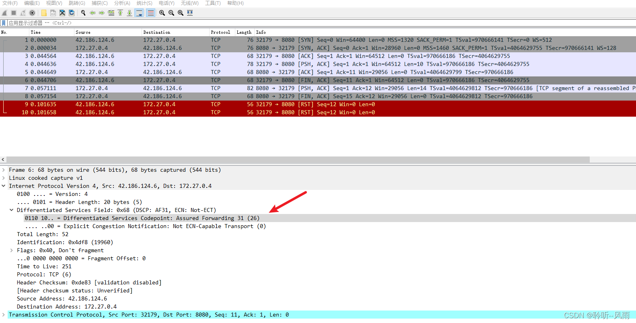Viewport: 636px width, 323px height.
Task: Stop the running capture
Action: pos(14,13)
